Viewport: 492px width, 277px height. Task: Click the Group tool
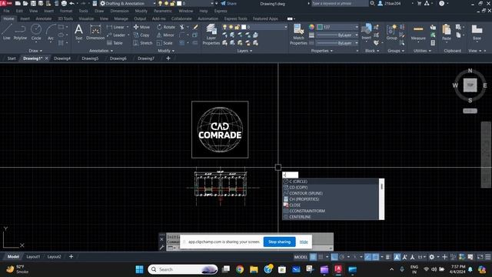click(391, 32)
